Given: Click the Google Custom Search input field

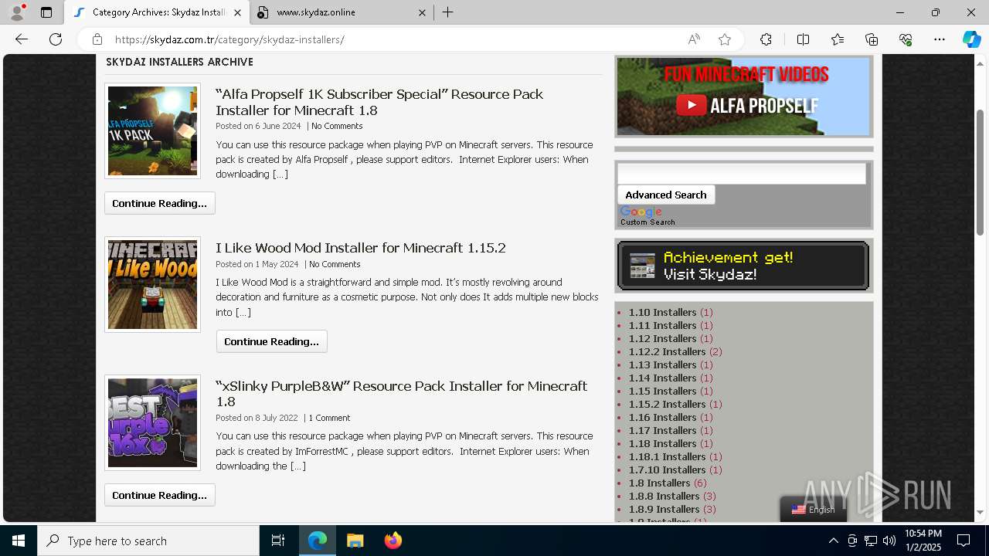Looking at the screenshot, I should click(x=742, y=174).
